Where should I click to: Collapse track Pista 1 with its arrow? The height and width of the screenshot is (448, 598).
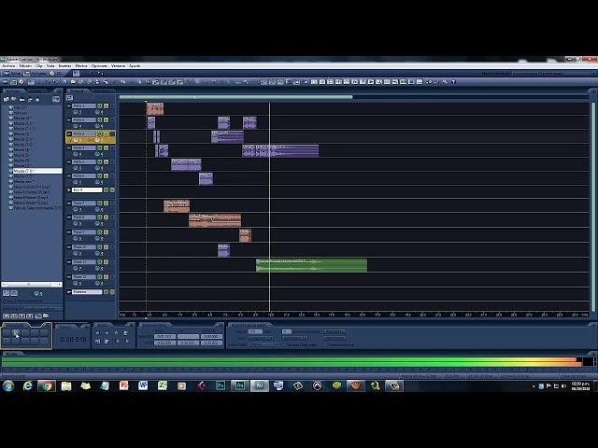[x=69, y=105]
